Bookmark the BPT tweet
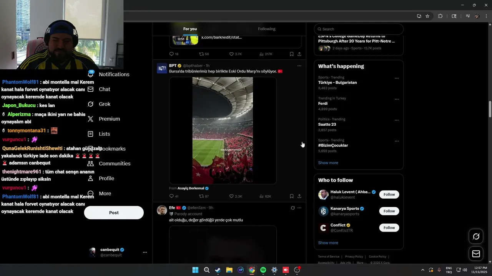The height and width of the screenshot is (276, 492). pos(292,196)
